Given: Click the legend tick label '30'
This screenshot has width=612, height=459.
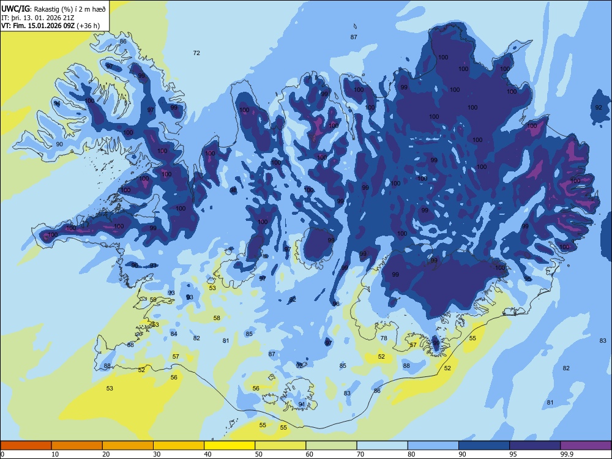Looking at the screenshot, I should point(157,454).
